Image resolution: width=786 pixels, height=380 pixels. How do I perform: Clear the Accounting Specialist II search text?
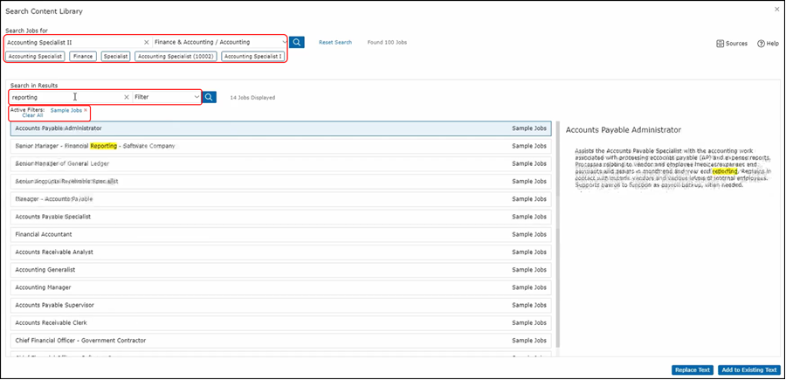[145, 42]
